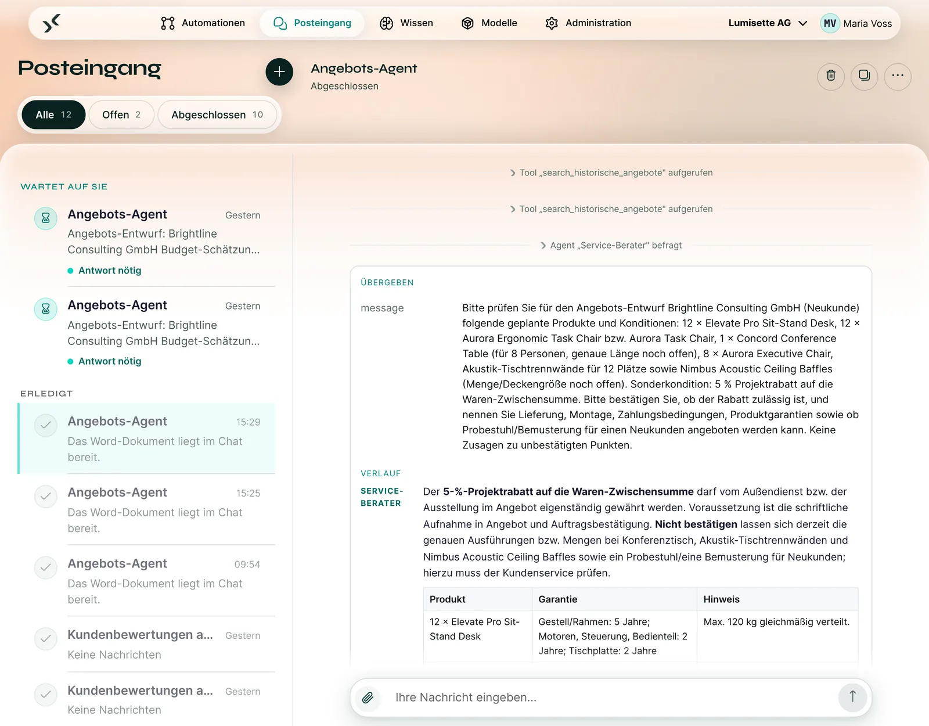
Task: Click checkmark icon of 15:29 conversation
Action: point(46,425)
